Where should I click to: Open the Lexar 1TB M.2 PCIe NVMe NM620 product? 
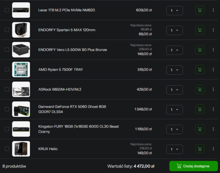click(x=66, y=10)
